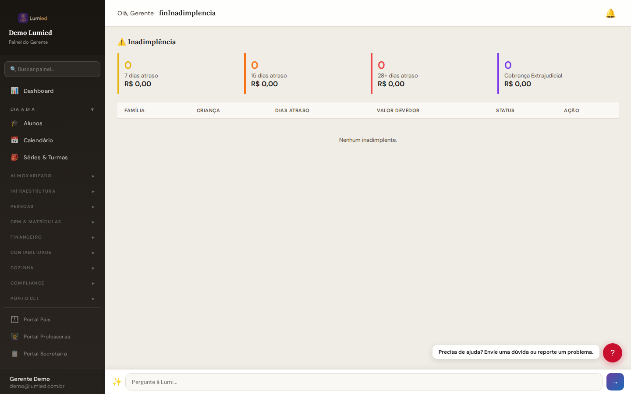The height and width of the screenshot is (394, 631).
Task: Open Portal Professoras from sidebar
Action: click(x=46, y=337)
